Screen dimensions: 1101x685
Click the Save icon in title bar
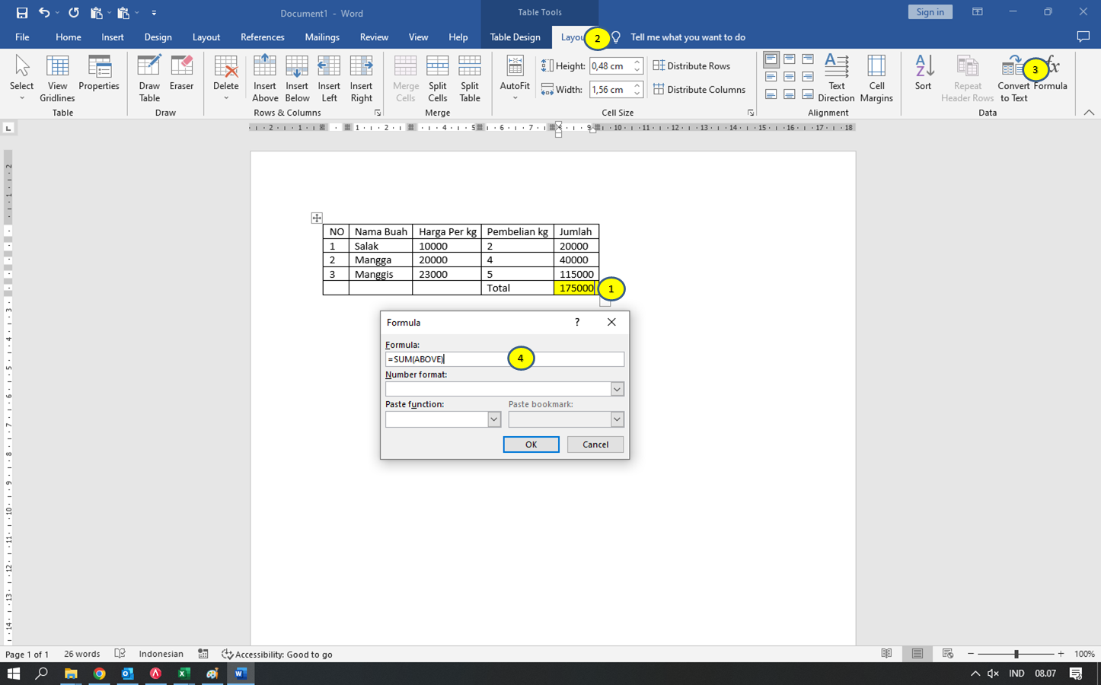22,13
